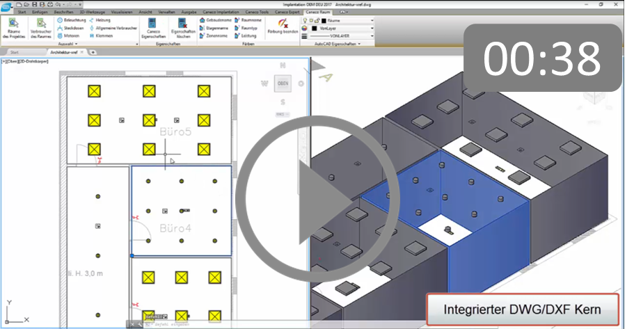Select Motoren in Auswahl group

(70, 35)
